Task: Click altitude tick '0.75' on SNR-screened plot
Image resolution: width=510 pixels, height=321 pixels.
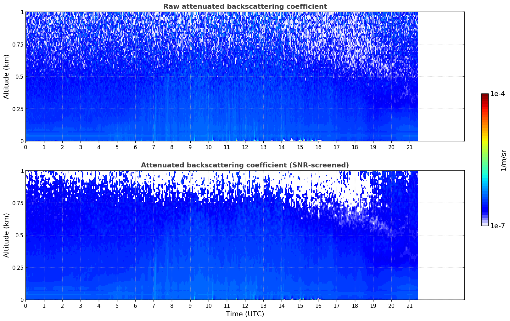Action: click(18, 203)
